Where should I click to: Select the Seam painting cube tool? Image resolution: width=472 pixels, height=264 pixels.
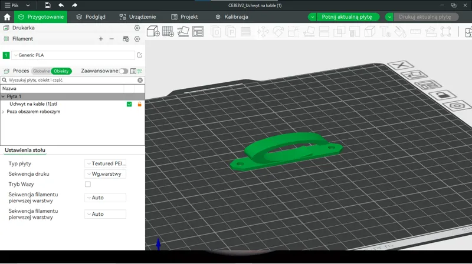(x=370, y=32)
